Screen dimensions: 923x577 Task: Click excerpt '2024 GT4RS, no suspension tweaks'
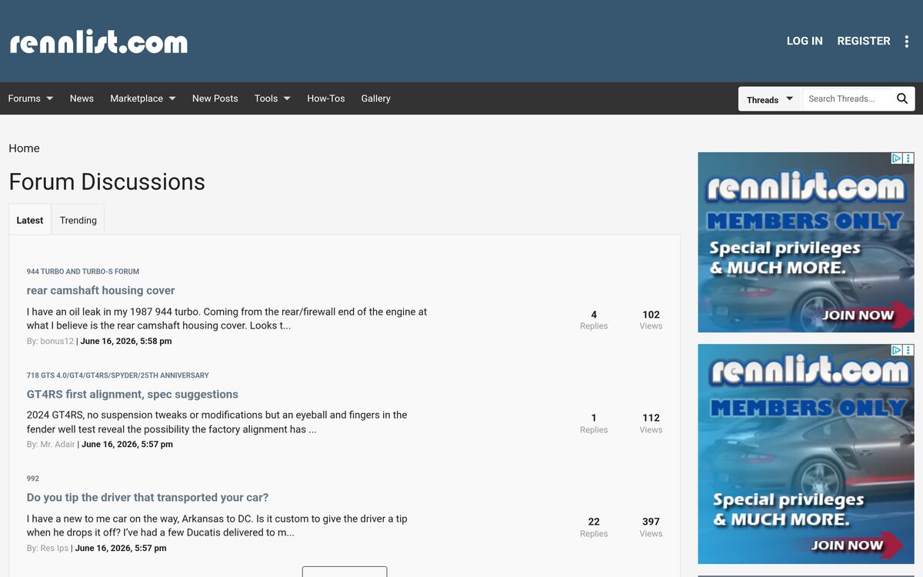[217, 422]
